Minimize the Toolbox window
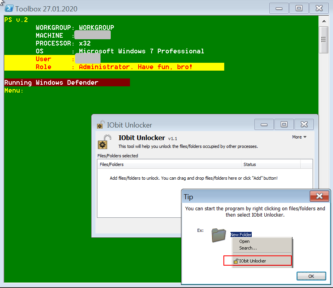The height and width of the screenshot is (288, 333). tap(279, 8)
